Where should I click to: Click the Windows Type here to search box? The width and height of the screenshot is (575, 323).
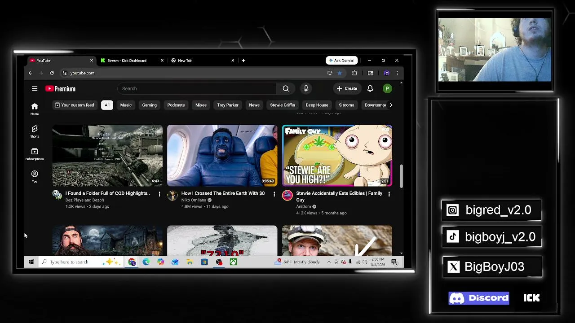[x=81, y=262]
